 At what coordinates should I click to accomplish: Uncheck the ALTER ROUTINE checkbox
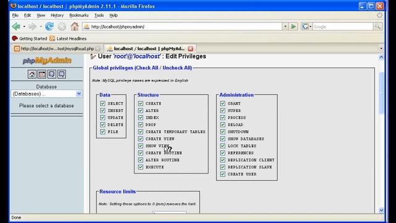pos(140,160)
